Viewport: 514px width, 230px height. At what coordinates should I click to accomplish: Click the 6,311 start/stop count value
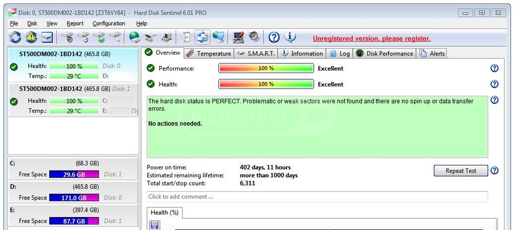click(x=247, y=183)
